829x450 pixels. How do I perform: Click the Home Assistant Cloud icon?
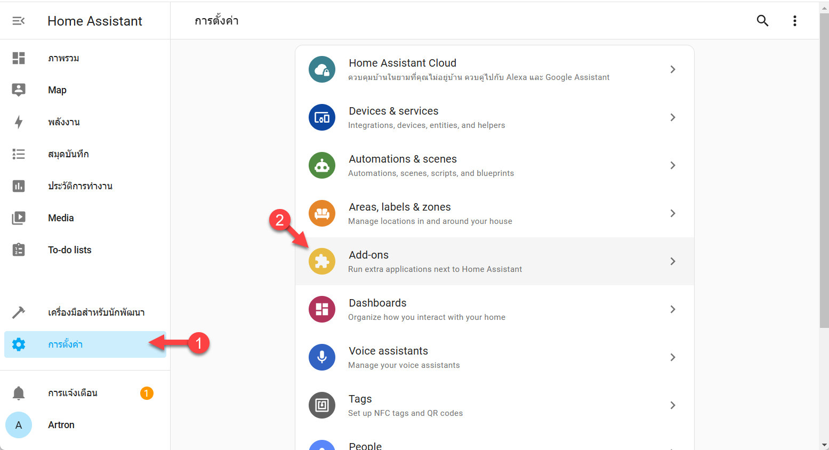pyautogui.click(x=322, y=69)
